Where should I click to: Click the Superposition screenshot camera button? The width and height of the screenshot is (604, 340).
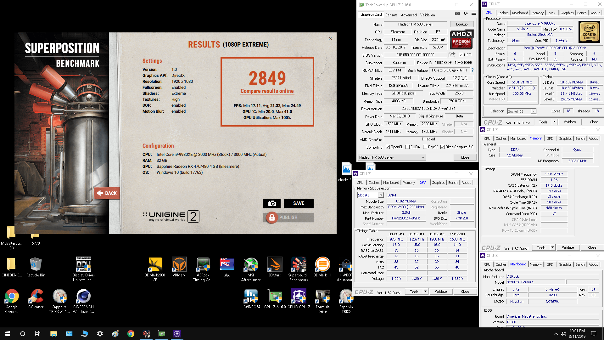point(272,203)
